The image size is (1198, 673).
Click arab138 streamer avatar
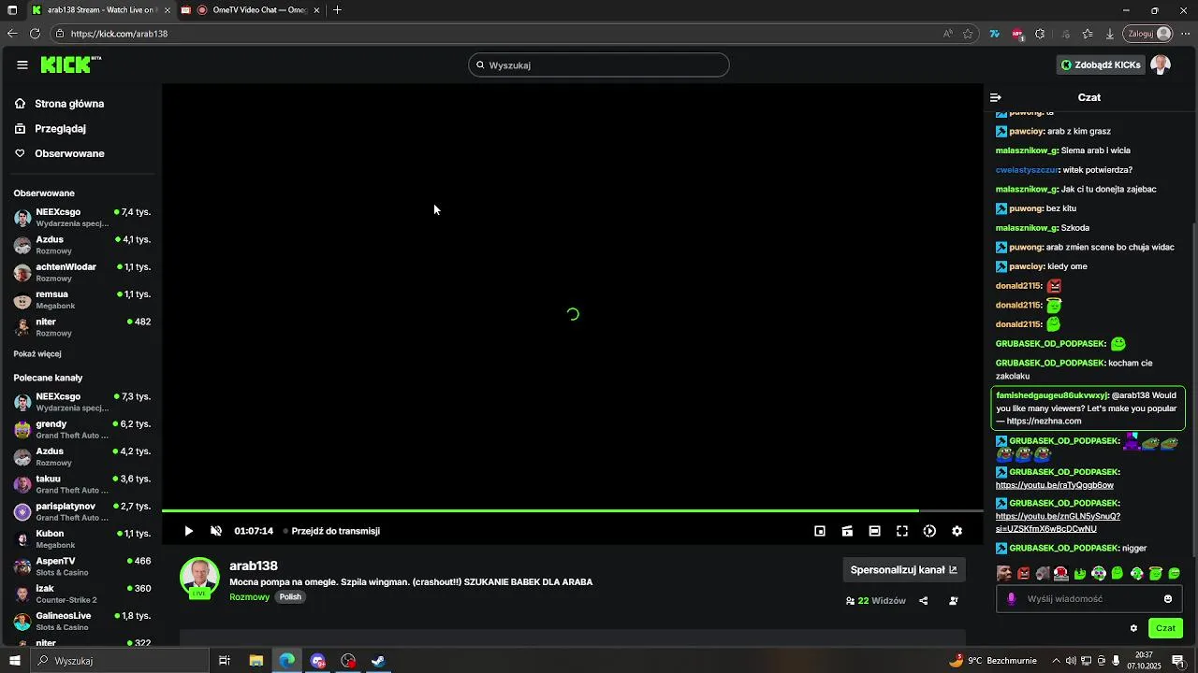[x=199, y=577]
